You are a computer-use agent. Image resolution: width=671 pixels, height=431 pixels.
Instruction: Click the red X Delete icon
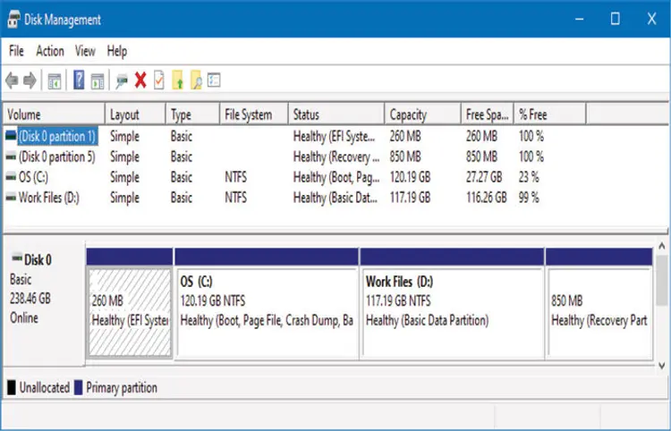[140, 80]
